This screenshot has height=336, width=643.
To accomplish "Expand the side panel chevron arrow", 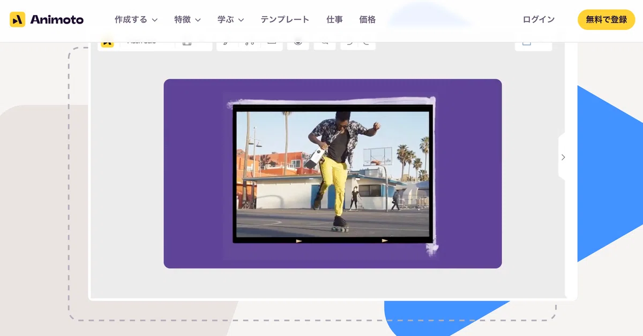I will point(563,157).
